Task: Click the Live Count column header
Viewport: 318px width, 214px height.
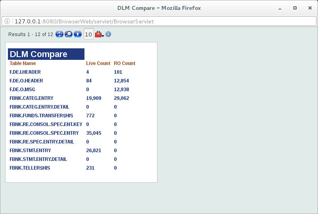Action: (98, 63)
